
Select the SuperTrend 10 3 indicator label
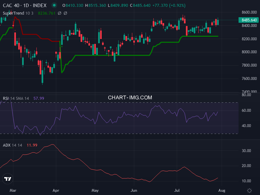pos(18,13)
